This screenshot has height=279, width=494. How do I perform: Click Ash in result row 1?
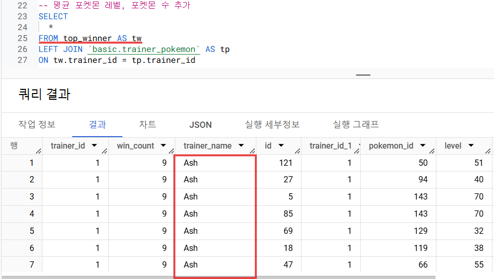click(x=190, y=163)
